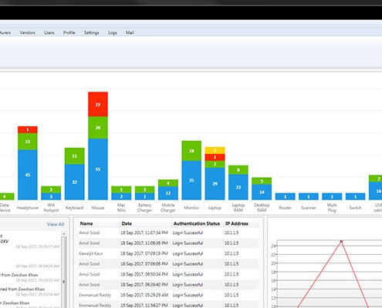Click the green 15 segment of Headphone bar

tap(28, 142)
